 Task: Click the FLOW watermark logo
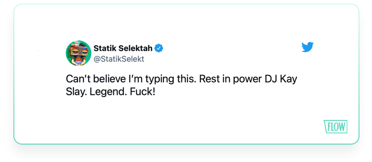335,127
